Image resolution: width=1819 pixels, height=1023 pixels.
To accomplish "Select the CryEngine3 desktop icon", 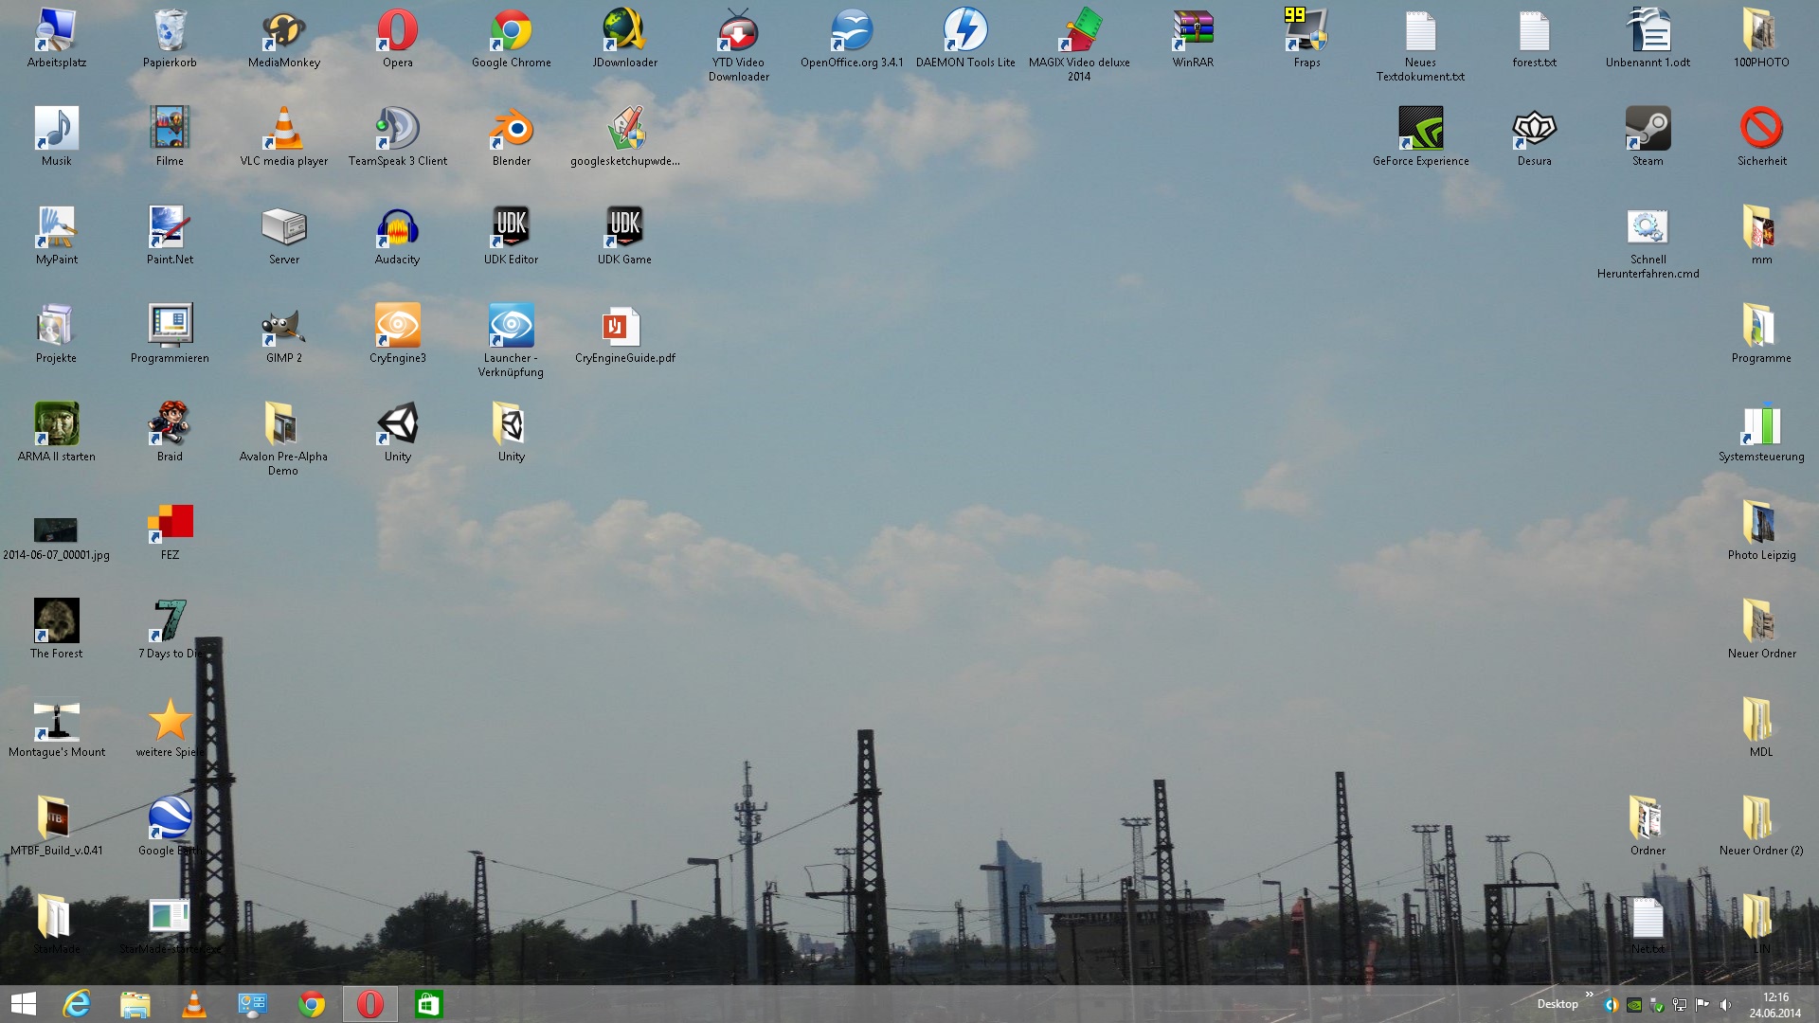I will (398, 326).
